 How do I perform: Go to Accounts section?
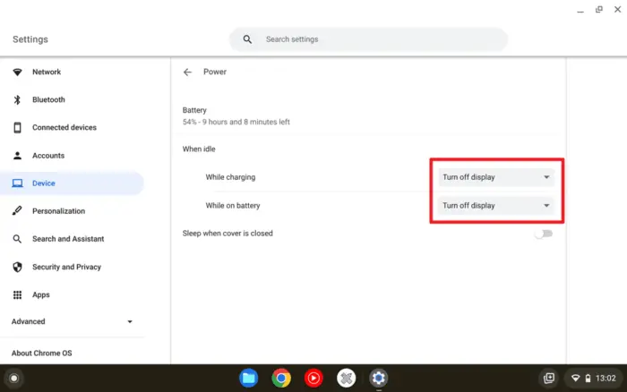(72, 156)
